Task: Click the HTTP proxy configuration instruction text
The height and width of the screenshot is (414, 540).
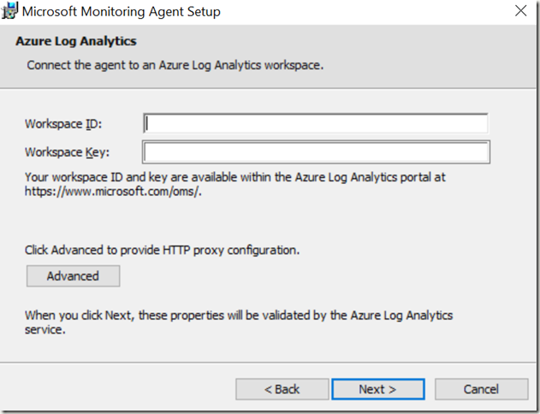Action: [163, 250]
